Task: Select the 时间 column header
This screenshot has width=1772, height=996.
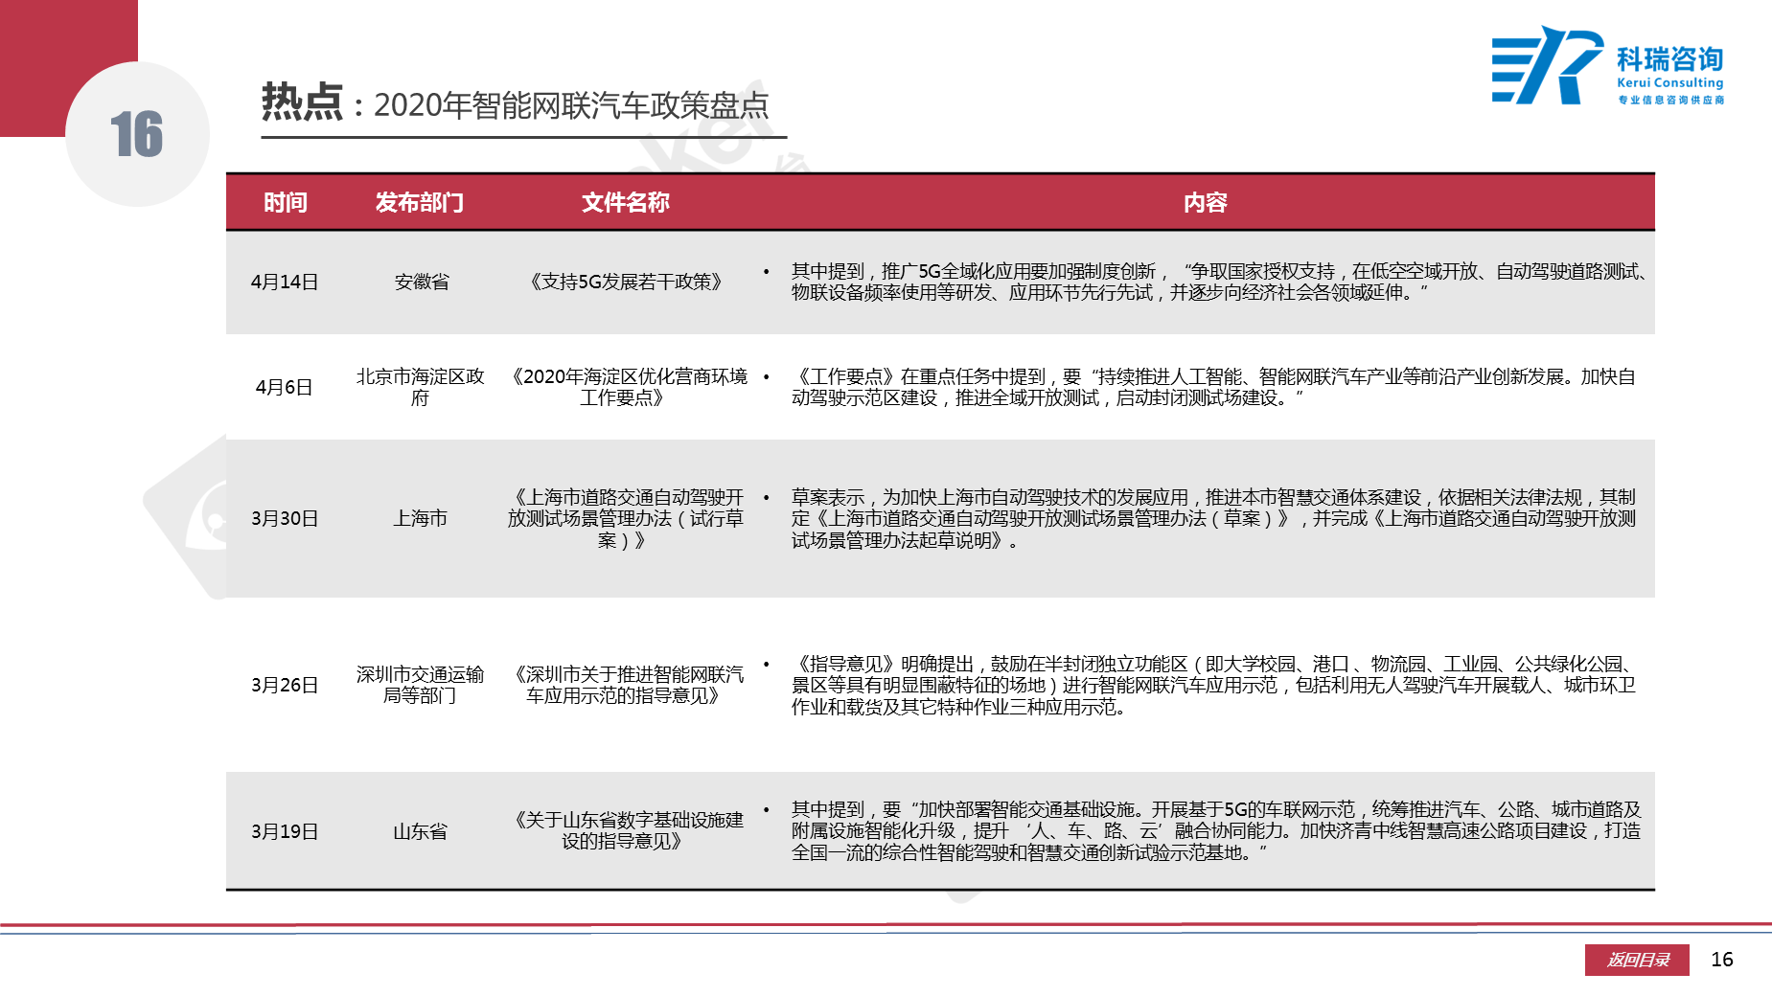Action: point(286,202)
